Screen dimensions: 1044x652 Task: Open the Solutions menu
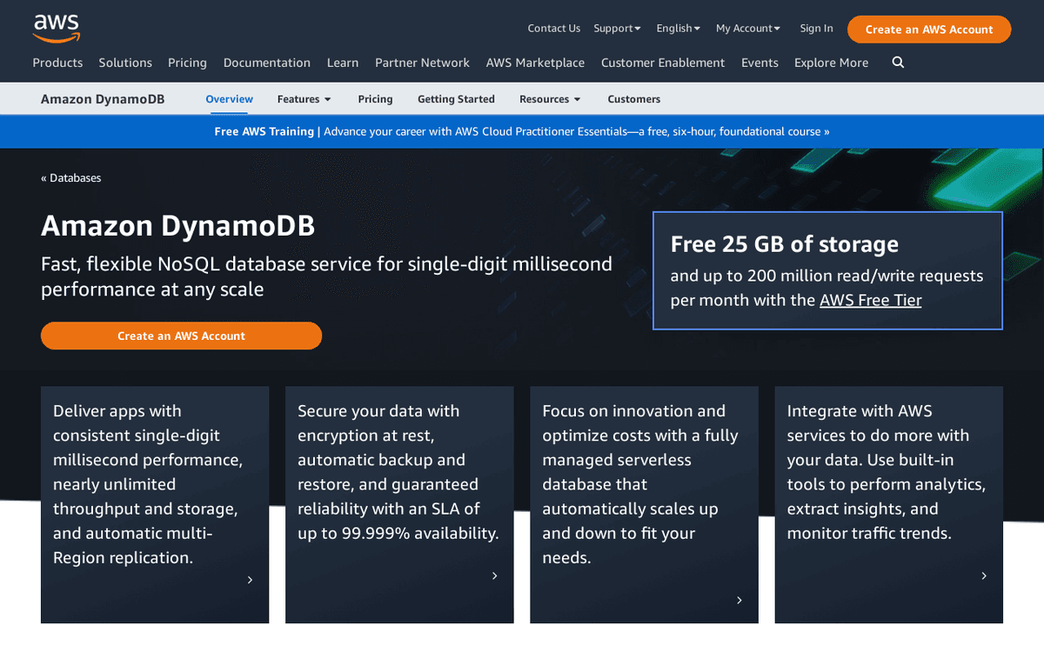coord(125,63)
